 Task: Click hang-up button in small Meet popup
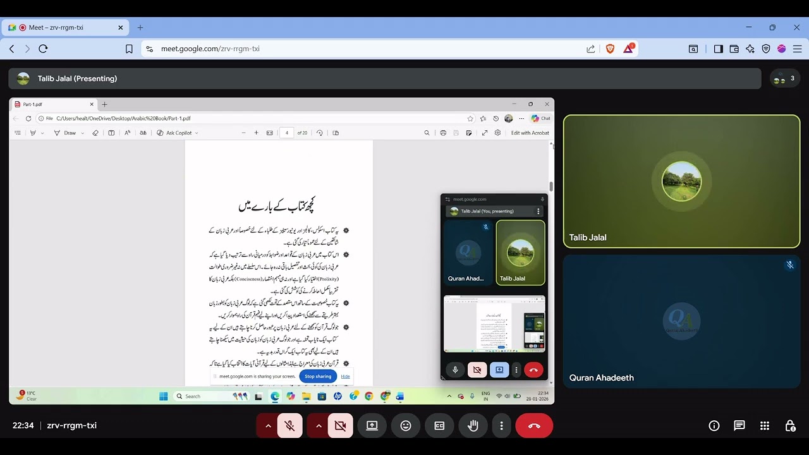(533, 370)
